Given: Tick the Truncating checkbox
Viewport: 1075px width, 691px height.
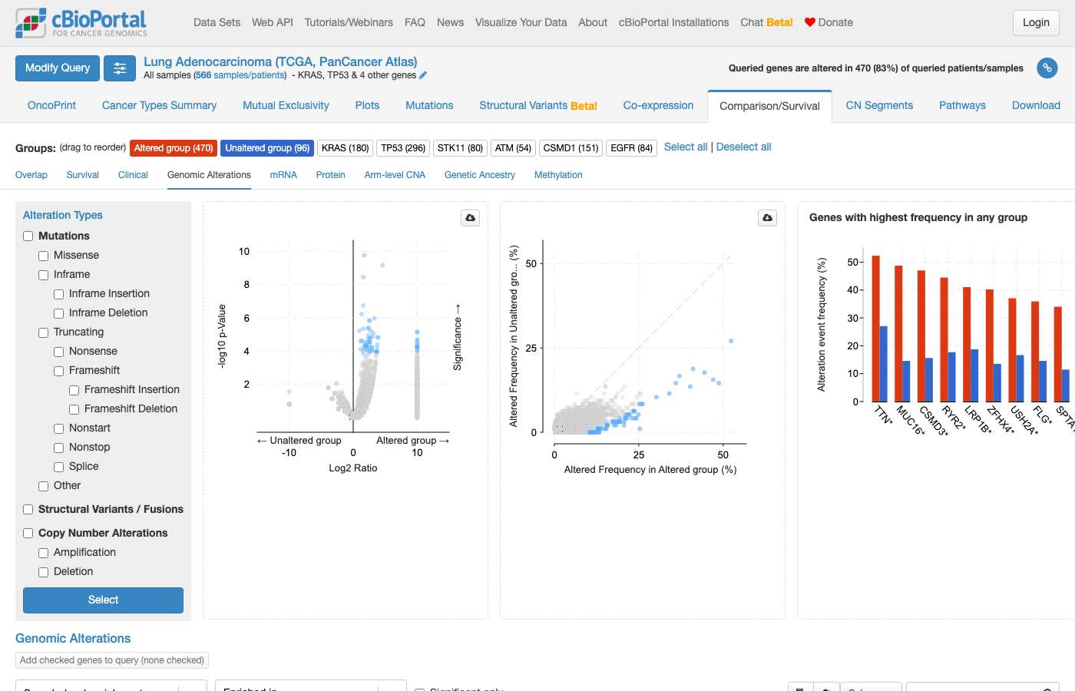Looking at the screenshot, I should tap(44, 332).
